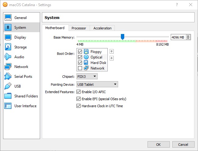The height and width of the screenshot is (151, 198).
Task: Click the Network monitors icon in sidebar
Action: click(8, 66)
